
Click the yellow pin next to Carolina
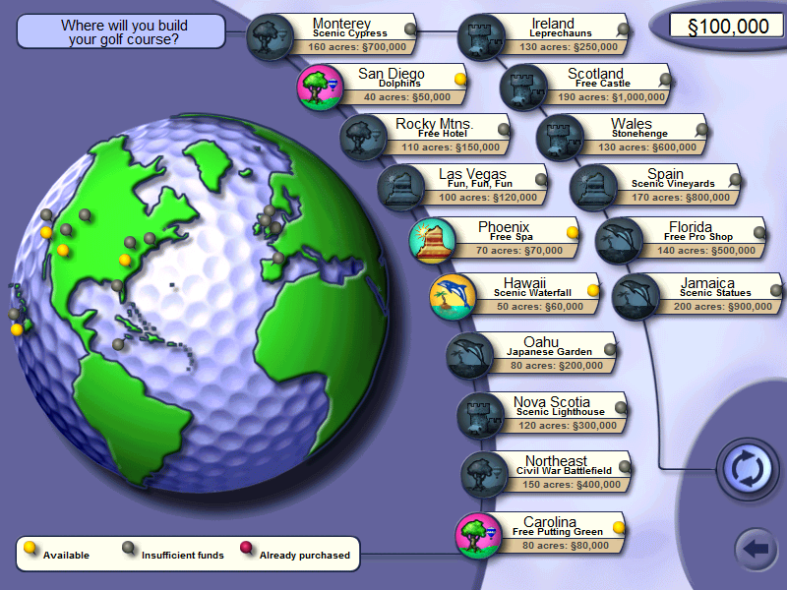click(619, 528)
